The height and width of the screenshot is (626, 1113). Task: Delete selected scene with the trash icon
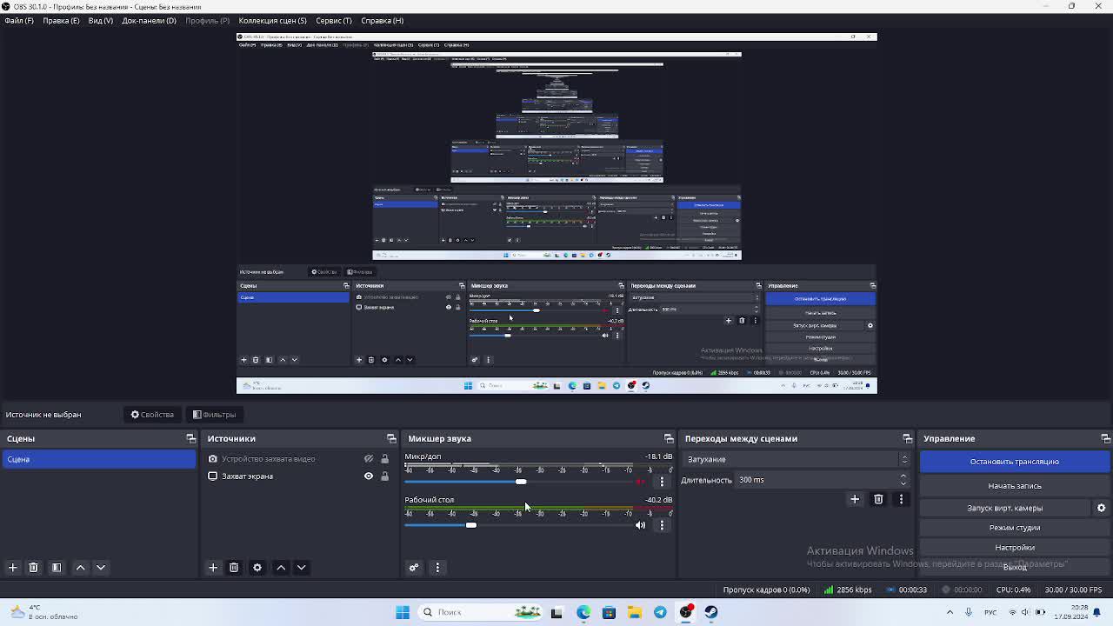(33, 568)
